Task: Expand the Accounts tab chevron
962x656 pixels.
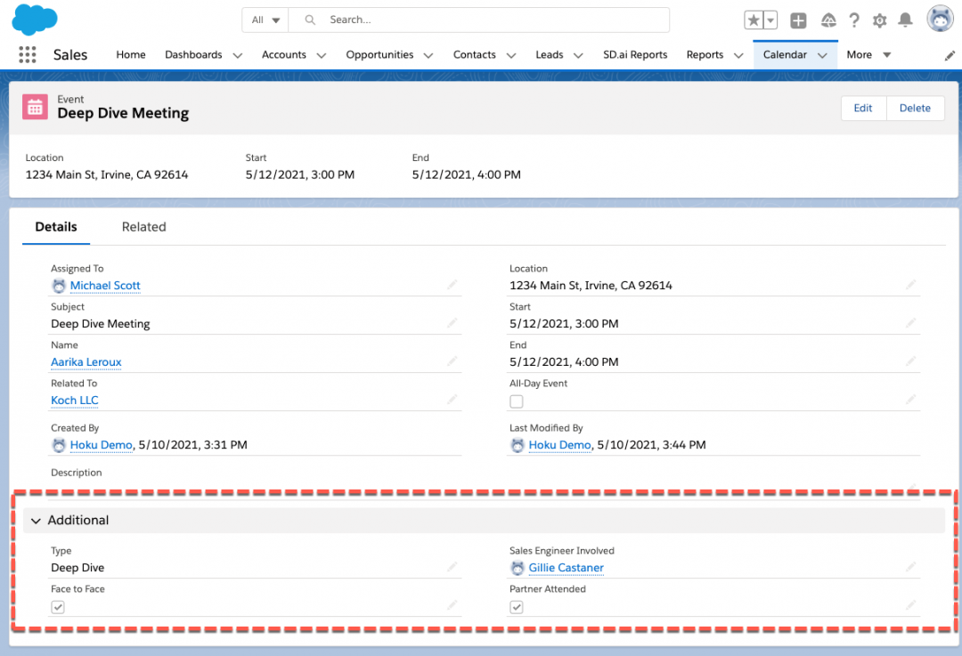Action: pos(321,55)
